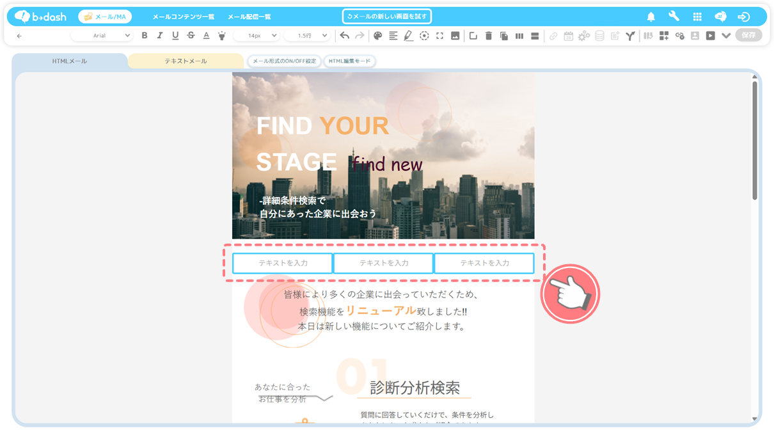Screen dimensions: 774x435
Task: Open the notifications bell
Action: 651,17
